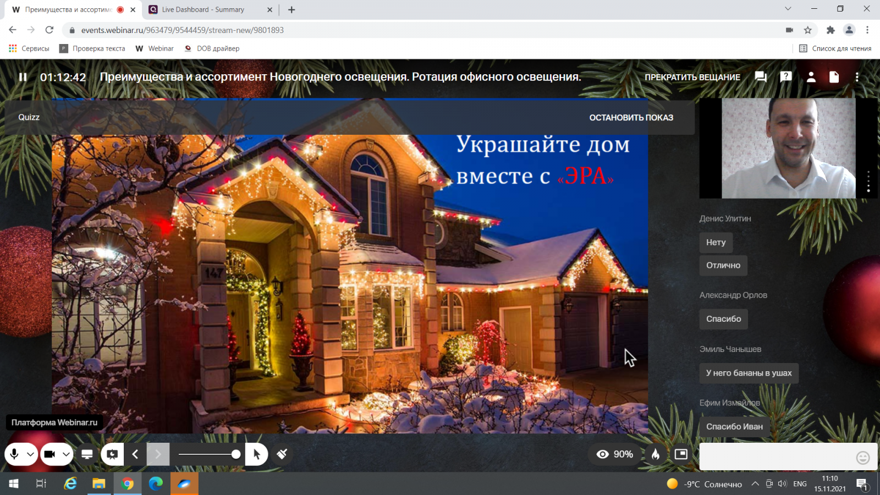Open the emoji picker in chat

coord(863,458)
